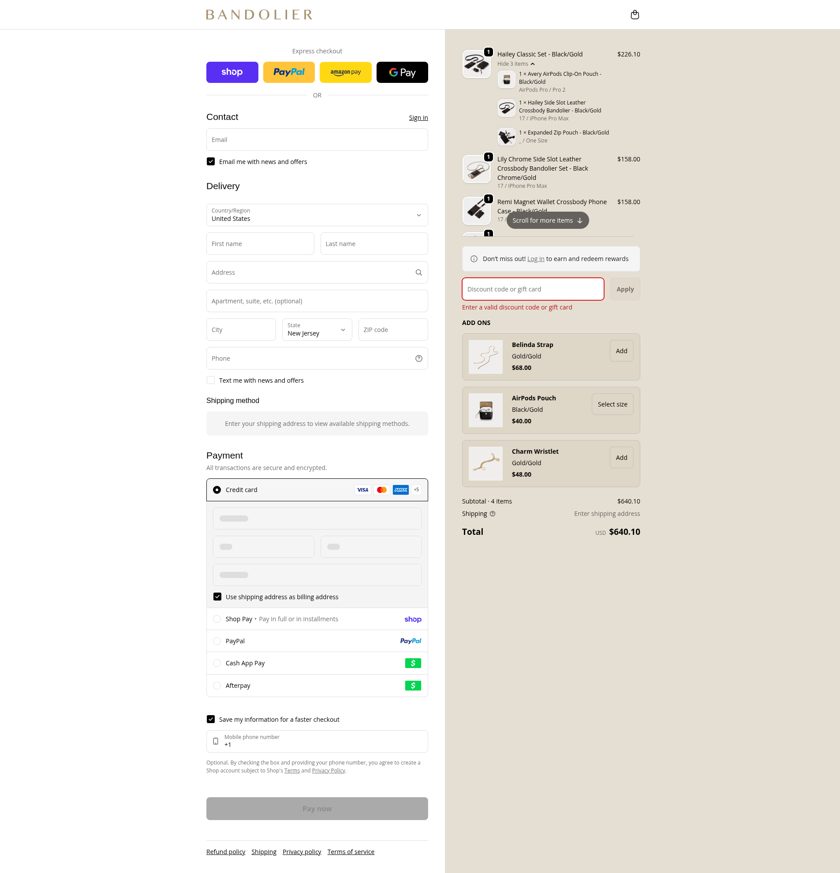
Task: Open the shopping bag cart icon
Action: pos(635,15)
